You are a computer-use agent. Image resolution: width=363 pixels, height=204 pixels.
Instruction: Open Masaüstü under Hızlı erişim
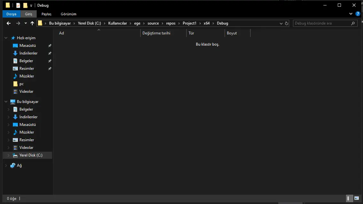click(x=27, y=46)
